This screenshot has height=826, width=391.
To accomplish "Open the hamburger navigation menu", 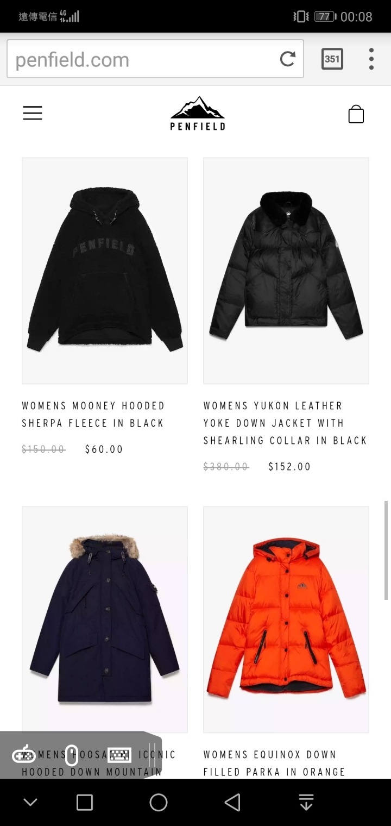I will click(33, 113).
